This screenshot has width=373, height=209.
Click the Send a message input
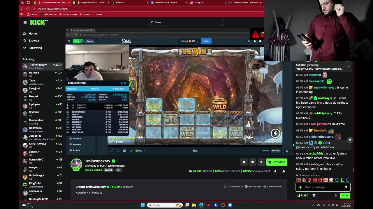323,187
